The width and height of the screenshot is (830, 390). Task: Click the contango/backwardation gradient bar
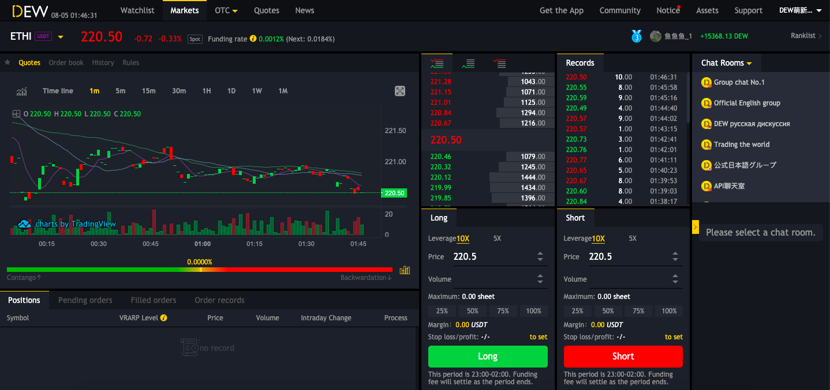click(200, 270)
